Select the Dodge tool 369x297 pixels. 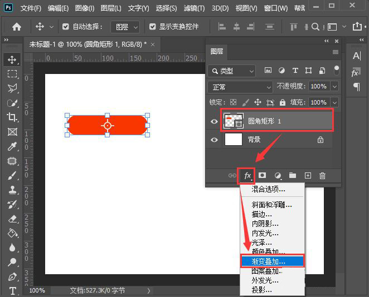pos(12,262)
